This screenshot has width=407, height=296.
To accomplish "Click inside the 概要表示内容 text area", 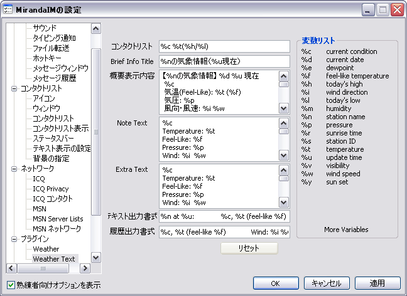I will [x=219, y=92].
